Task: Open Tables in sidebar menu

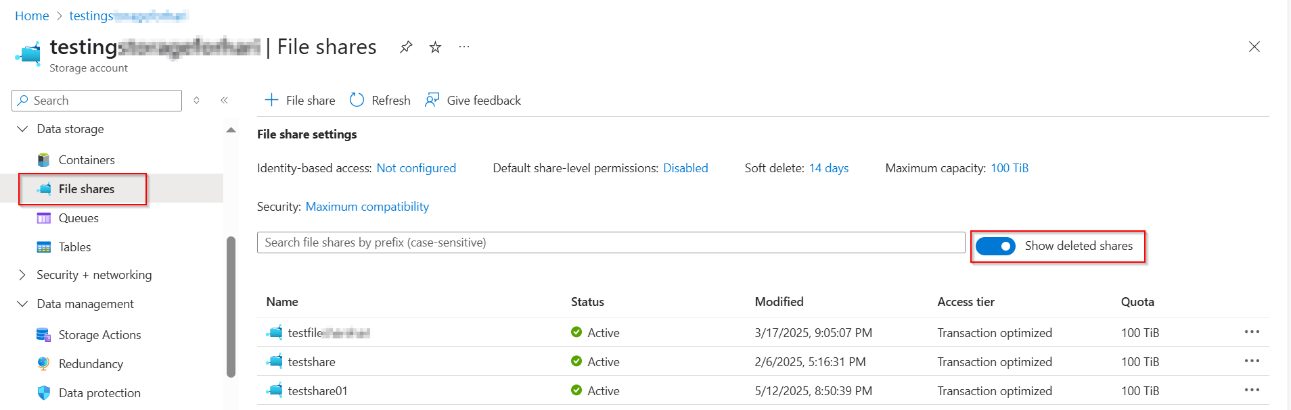Action: point(74,247)
